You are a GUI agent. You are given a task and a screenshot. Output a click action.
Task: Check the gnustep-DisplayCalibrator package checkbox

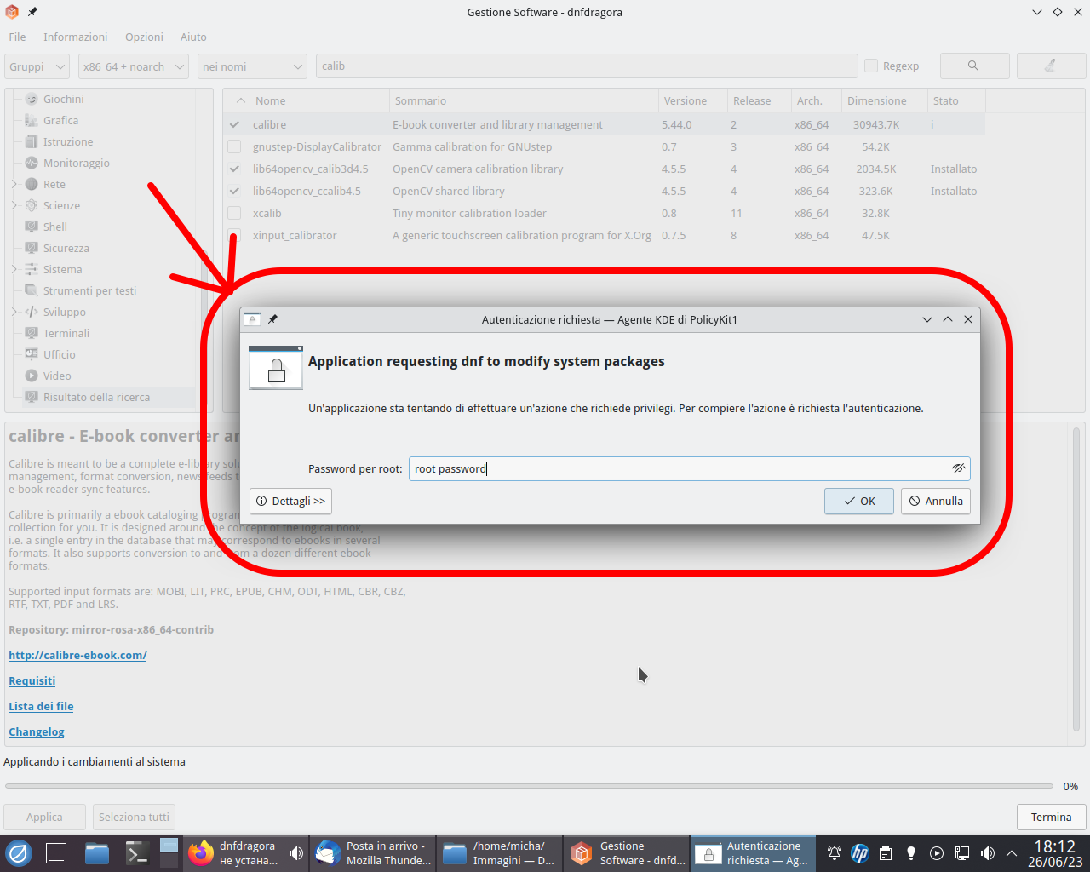pyautogui.click(x=234, y=146)
